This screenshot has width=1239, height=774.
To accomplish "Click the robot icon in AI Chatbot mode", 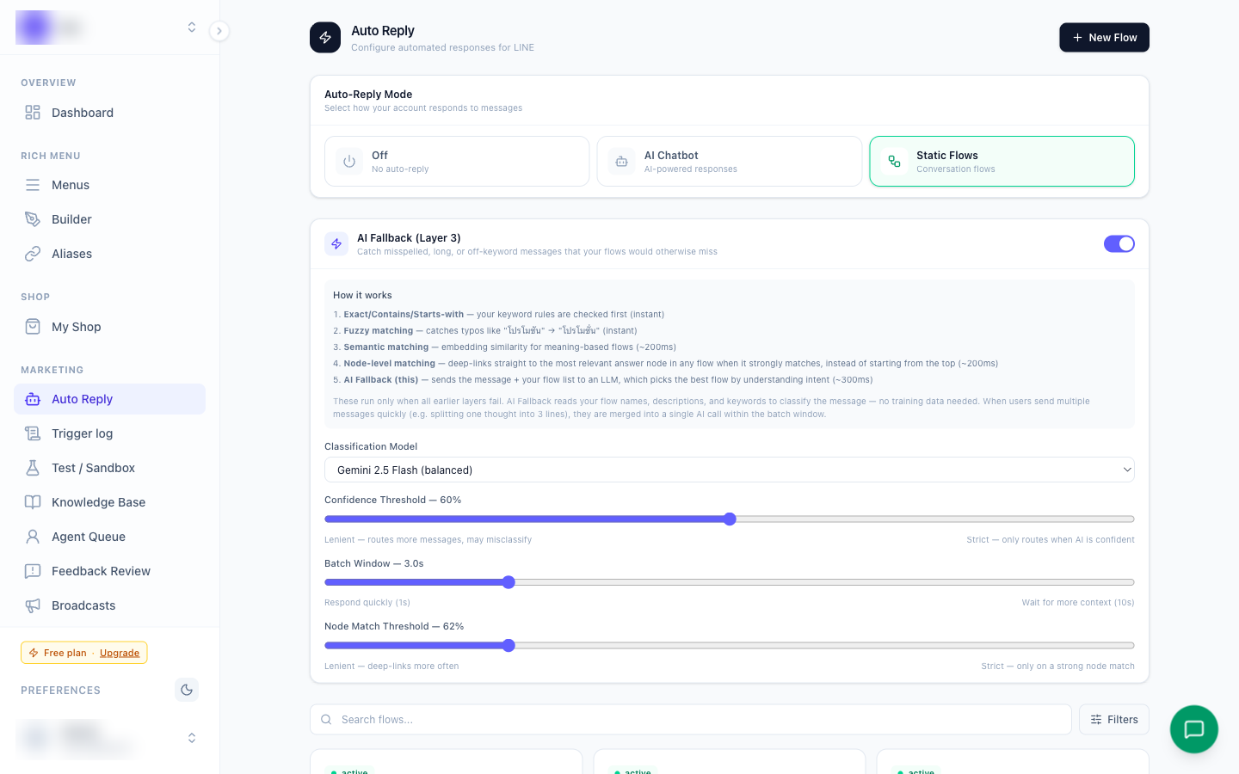I will (621, 162).
